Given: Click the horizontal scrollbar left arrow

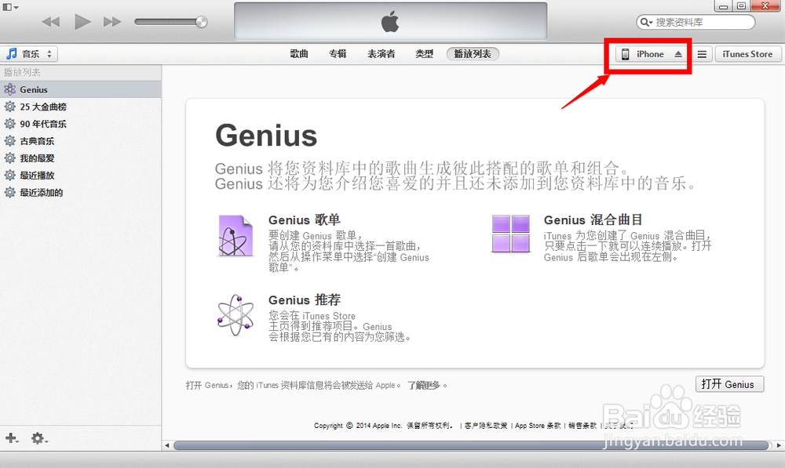Looking at the screenshot, I should [167, 445].
